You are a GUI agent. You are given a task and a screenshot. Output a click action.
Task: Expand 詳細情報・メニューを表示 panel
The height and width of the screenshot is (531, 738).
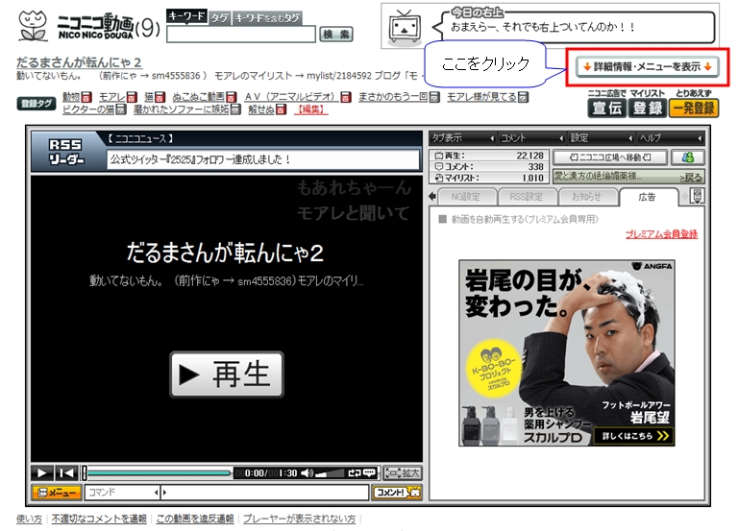tap(647, 66)
